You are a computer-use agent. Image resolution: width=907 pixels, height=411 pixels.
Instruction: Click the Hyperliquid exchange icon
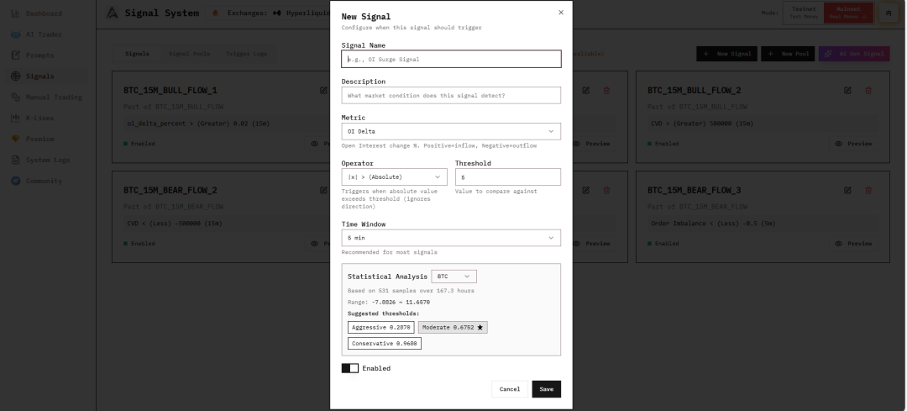277,13
